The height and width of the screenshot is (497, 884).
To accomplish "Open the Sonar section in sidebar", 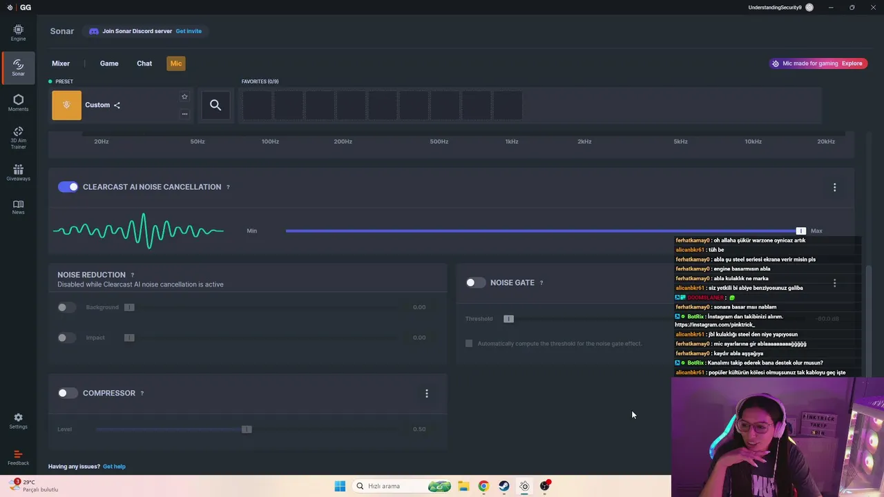I will 18,68.
